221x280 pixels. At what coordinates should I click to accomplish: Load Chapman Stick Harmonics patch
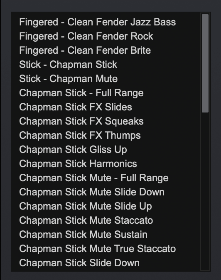pos(78,164)
